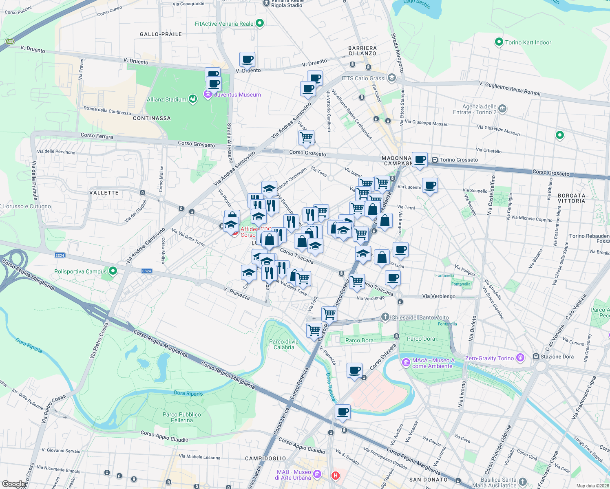Click the church icon at Chiesa del Santo Volto

[385, 317]
